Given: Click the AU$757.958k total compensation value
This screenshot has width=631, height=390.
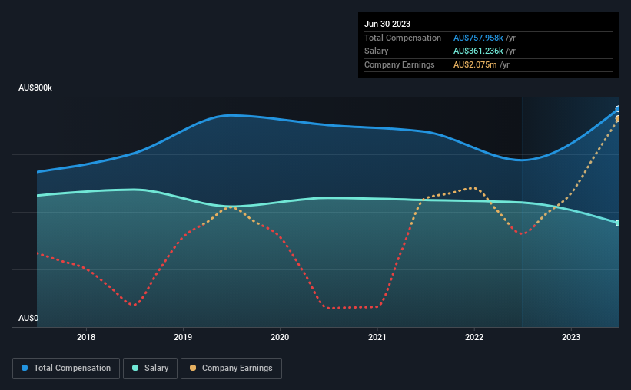Looking at the screenshot, I should [478, 38].
